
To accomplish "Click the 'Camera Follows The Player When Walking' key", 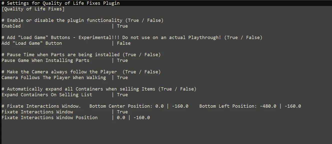I will coord(54,78).
